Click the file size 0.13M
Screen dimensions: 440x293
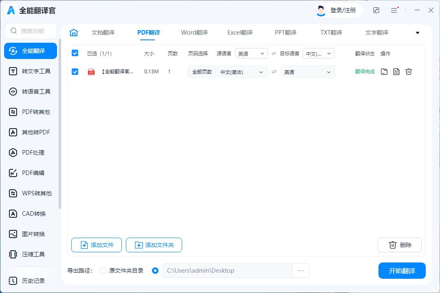[151, 72]
